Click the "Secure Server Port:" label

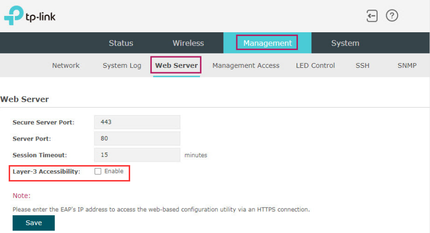click(43, 122)
